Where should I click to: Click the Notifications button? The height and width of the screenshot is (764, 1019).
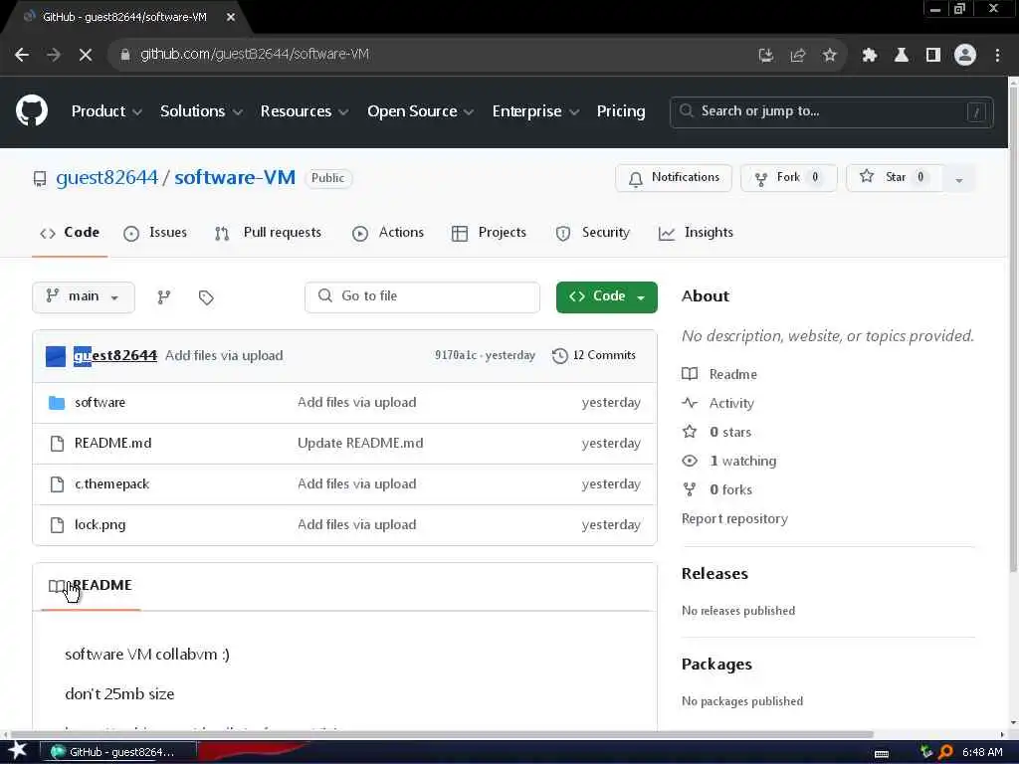[674, 178]
